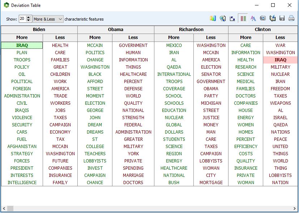Select highlighted IRAQ in Clinton Less column
The width and height of the screenshot is (299, 213).
point(280,60)
